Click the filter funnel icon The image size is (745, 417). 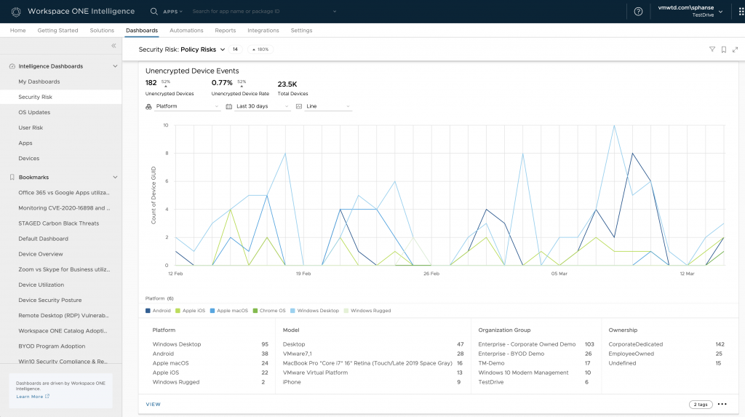point(712,49)
